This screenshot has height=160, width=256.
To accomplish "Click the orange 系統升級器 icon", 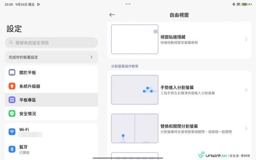I will pyautogui.click(x=12, y=86).
